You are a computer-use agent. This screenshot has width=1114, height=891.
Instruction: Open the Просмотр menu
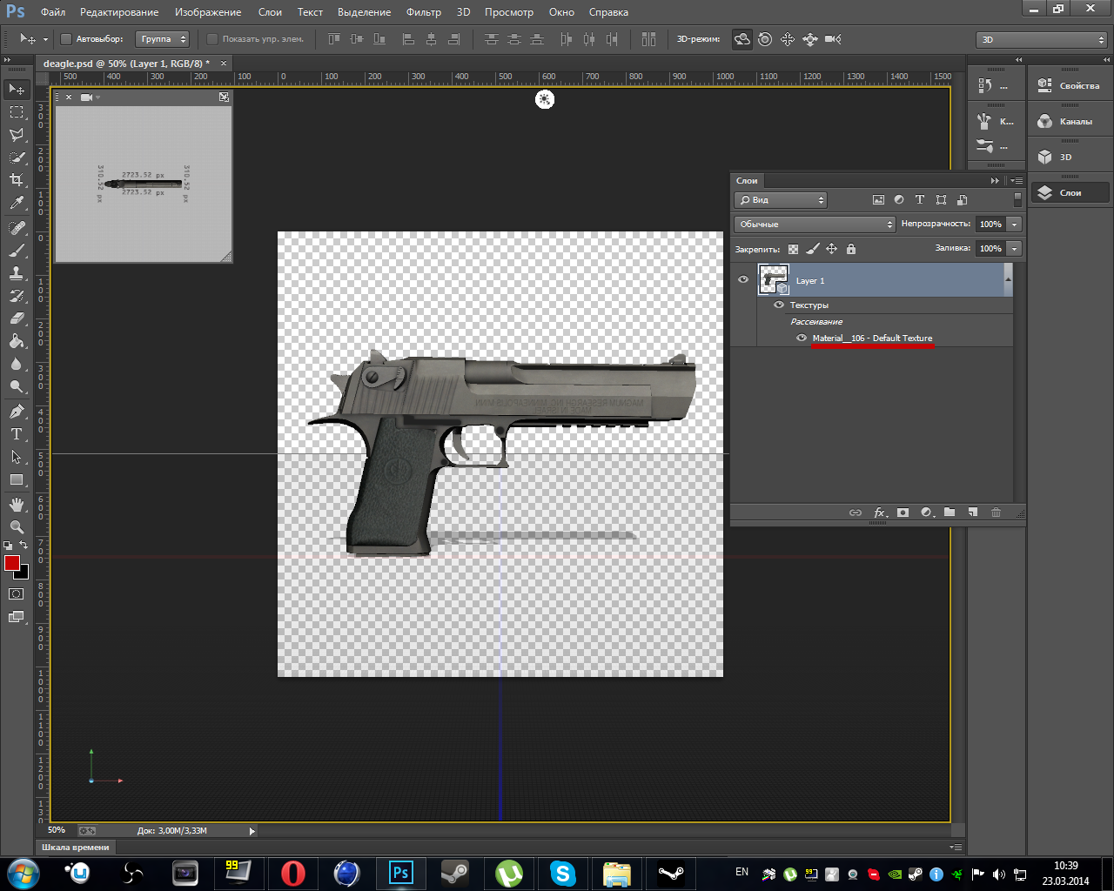pyautogui.click(x=509, y=12)
